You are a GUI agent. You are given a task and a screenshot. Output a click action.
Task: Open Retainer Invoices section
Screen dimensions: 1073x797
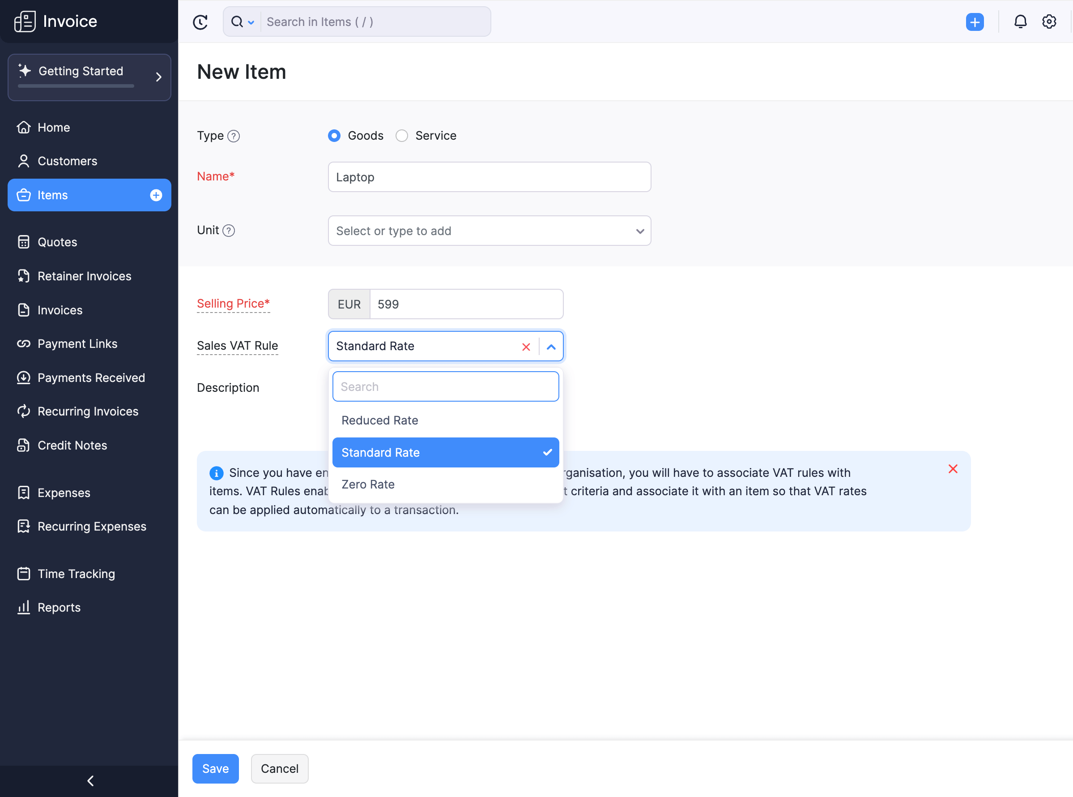85,275
